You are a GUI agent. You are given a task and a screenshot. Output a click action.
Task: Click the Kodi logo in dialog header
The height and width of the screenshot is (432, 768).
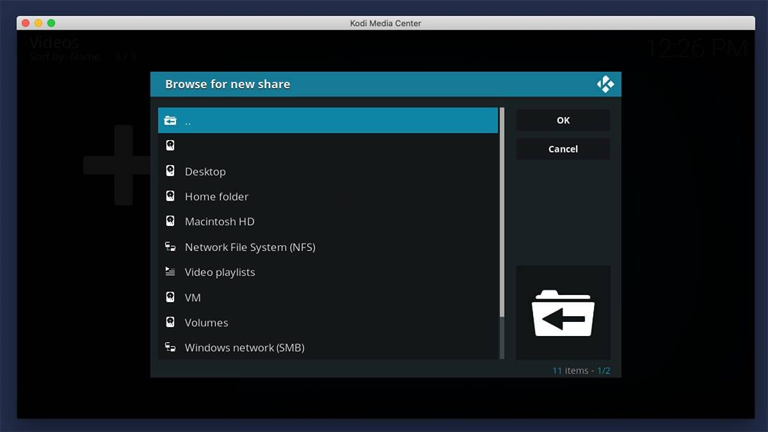pyautogui.click(x=605, y=84)
